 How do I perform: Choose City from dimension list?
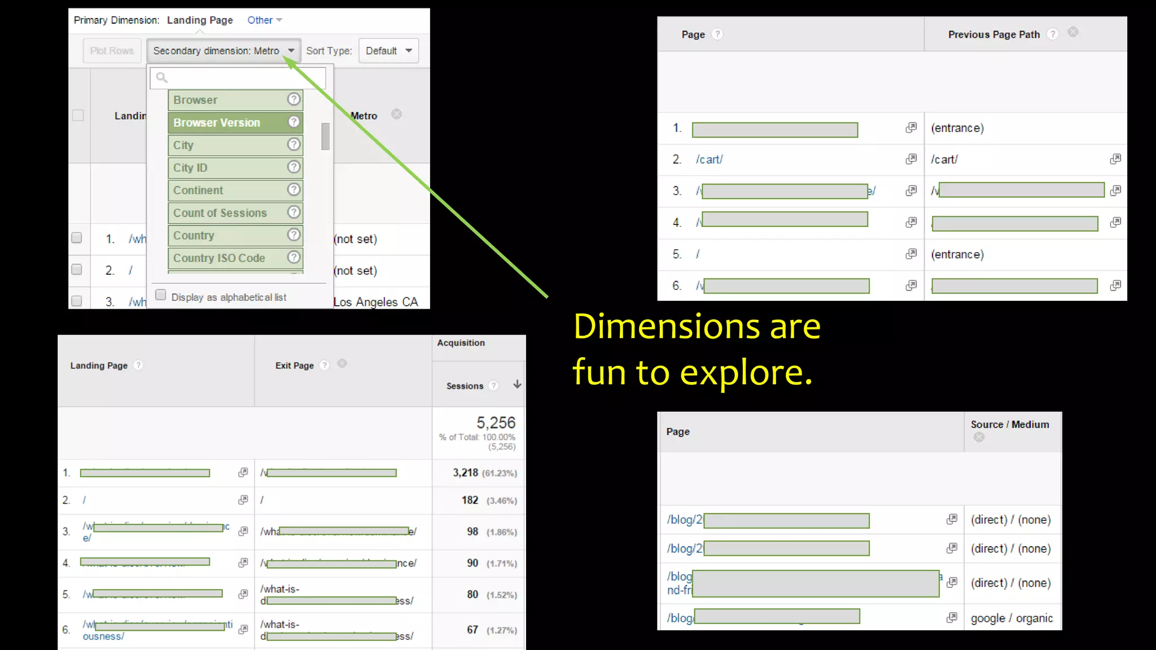click(x=235, y=145)
